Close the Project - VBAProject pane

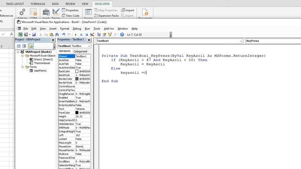[53, 40]
